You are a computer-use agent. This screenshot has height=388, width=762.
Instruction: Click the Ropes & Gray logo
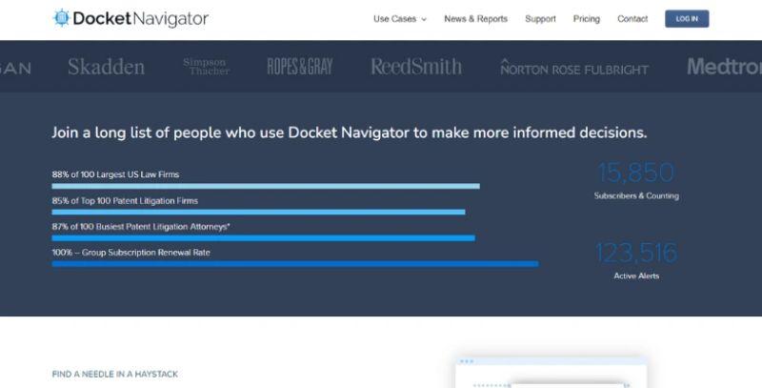click(300, 66)
